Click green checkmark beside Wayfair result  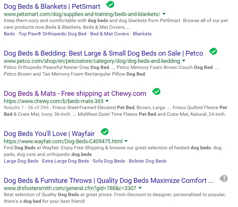click(x=105, y=131)
